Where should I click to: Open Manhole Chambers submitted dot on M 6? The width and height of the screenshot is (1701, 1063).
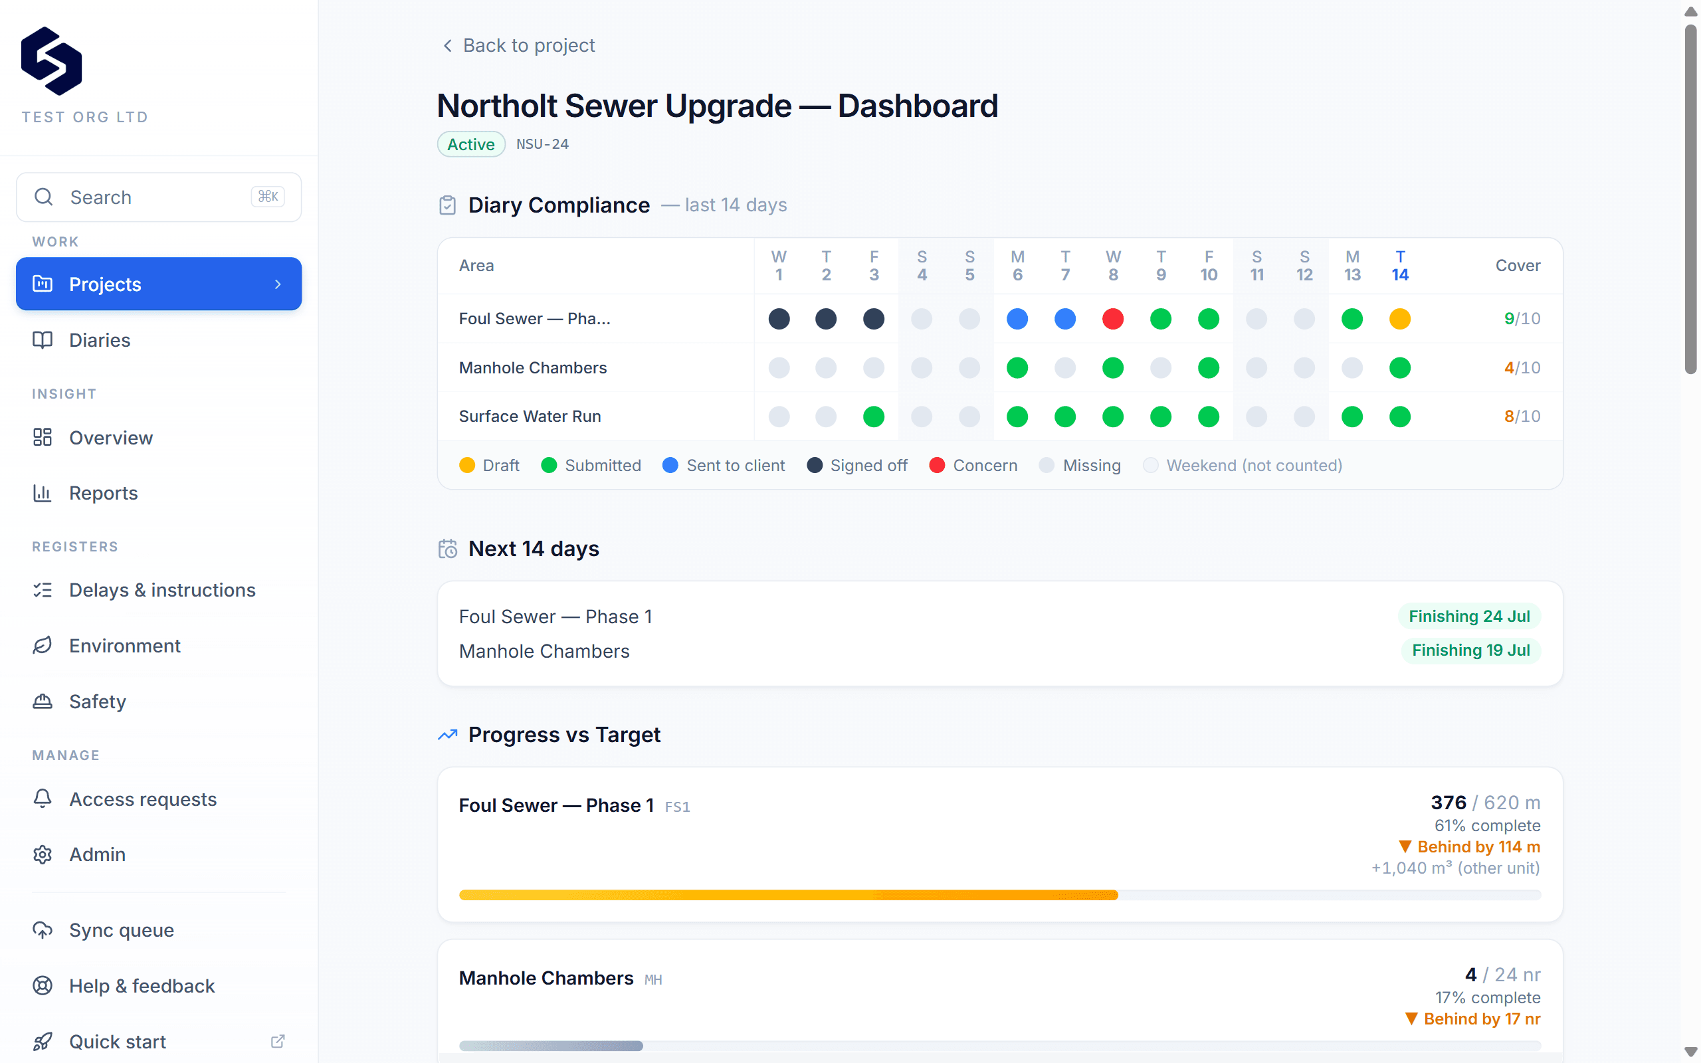pyautogui.click(x=1017, y=367)
